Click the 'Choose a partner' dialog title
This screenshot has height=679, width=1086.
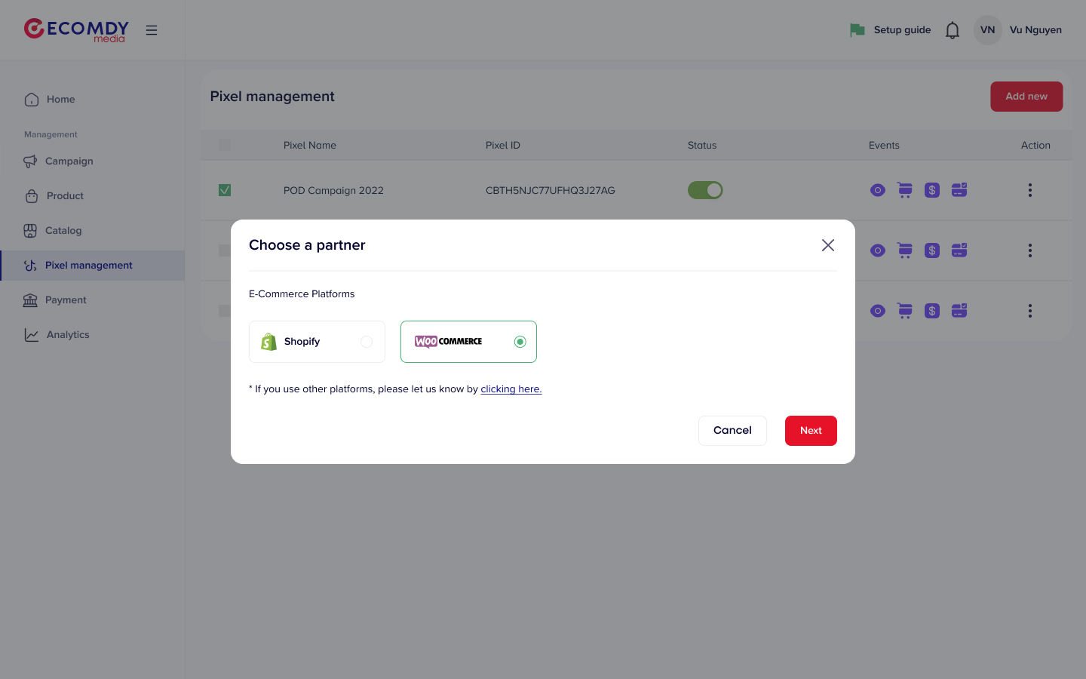(x=307, y=245)
